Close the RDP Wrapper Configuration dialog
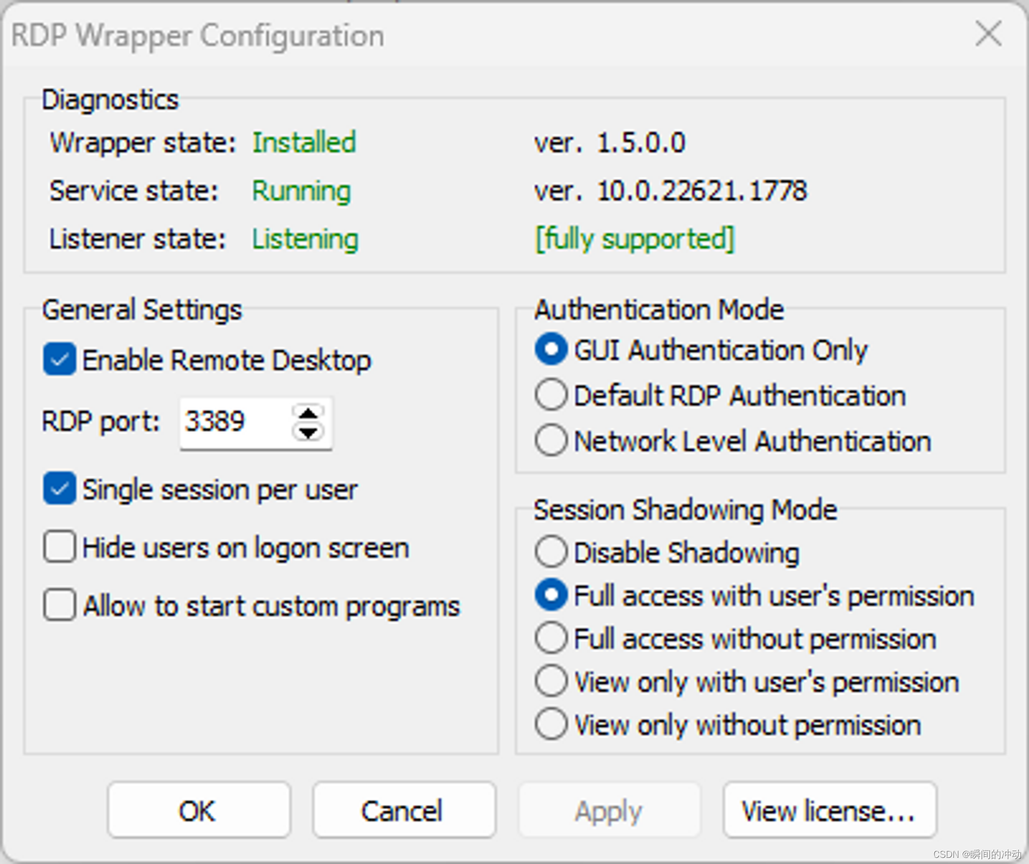Image resolution: width=1029 pixels, height=864 pixels. pyautogui.click(x=988, y=34)
